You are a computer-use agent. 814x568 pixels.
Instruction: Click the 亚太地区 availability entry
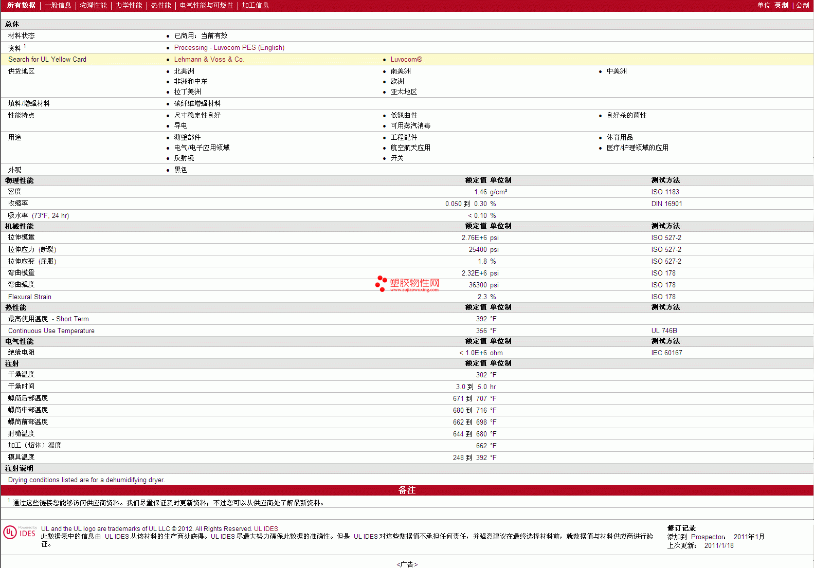[404, 91]
